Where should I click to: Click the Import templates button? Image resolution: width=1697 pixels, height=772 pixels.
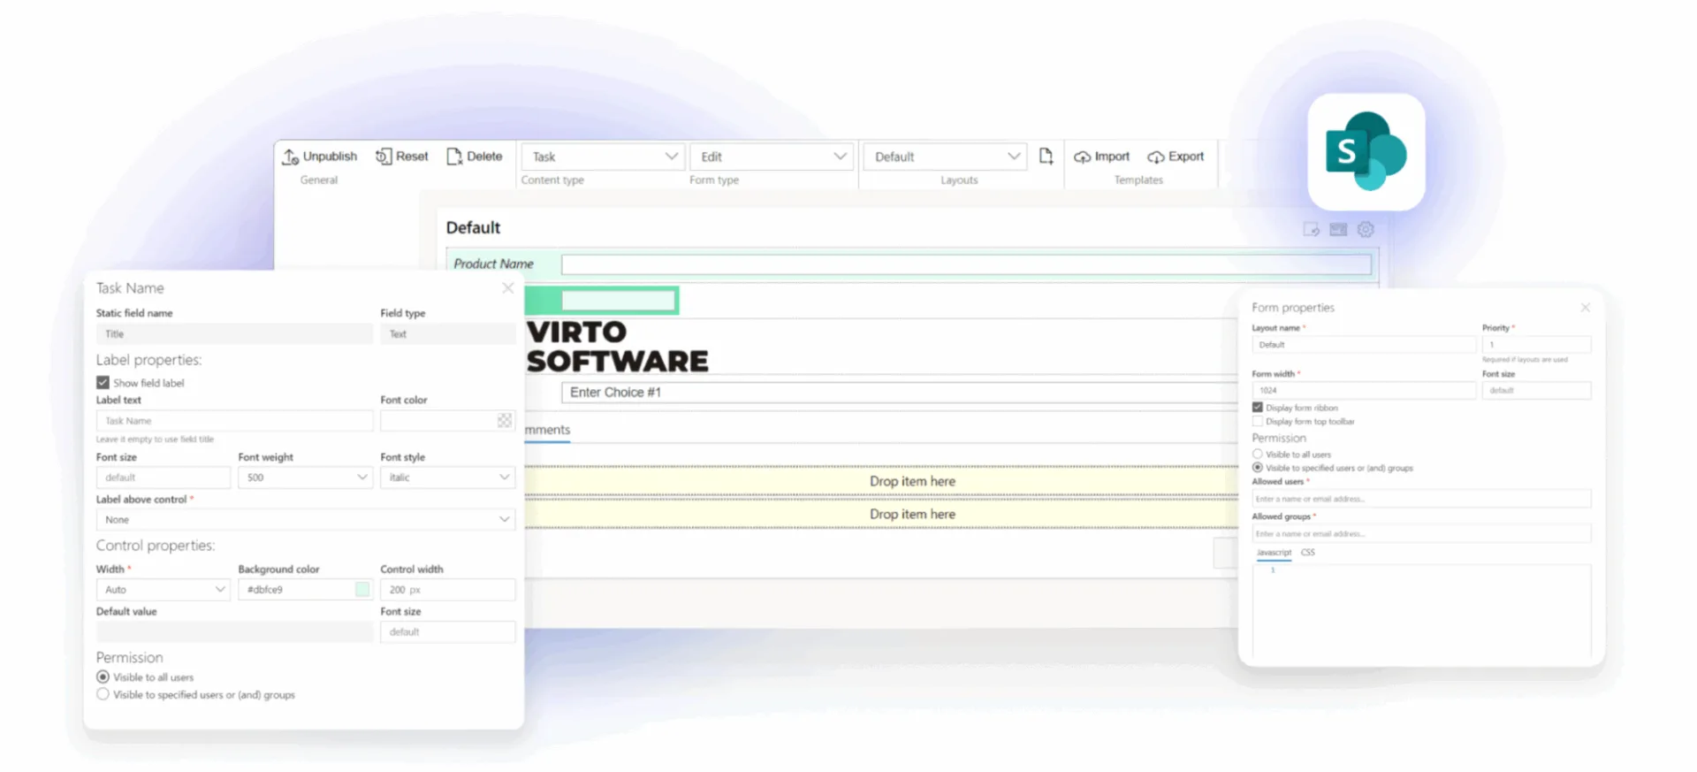(1102, 157)
